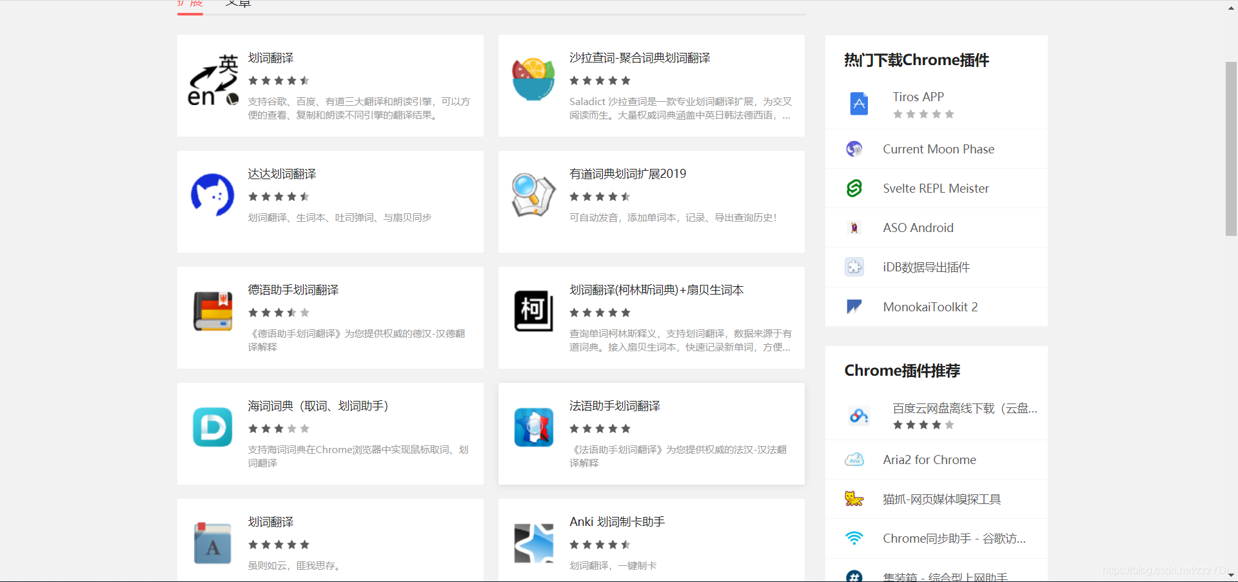The image size is (1238, 582).
Task: Click the scrollbar down arrow
Action: (x=1231, y=575)
